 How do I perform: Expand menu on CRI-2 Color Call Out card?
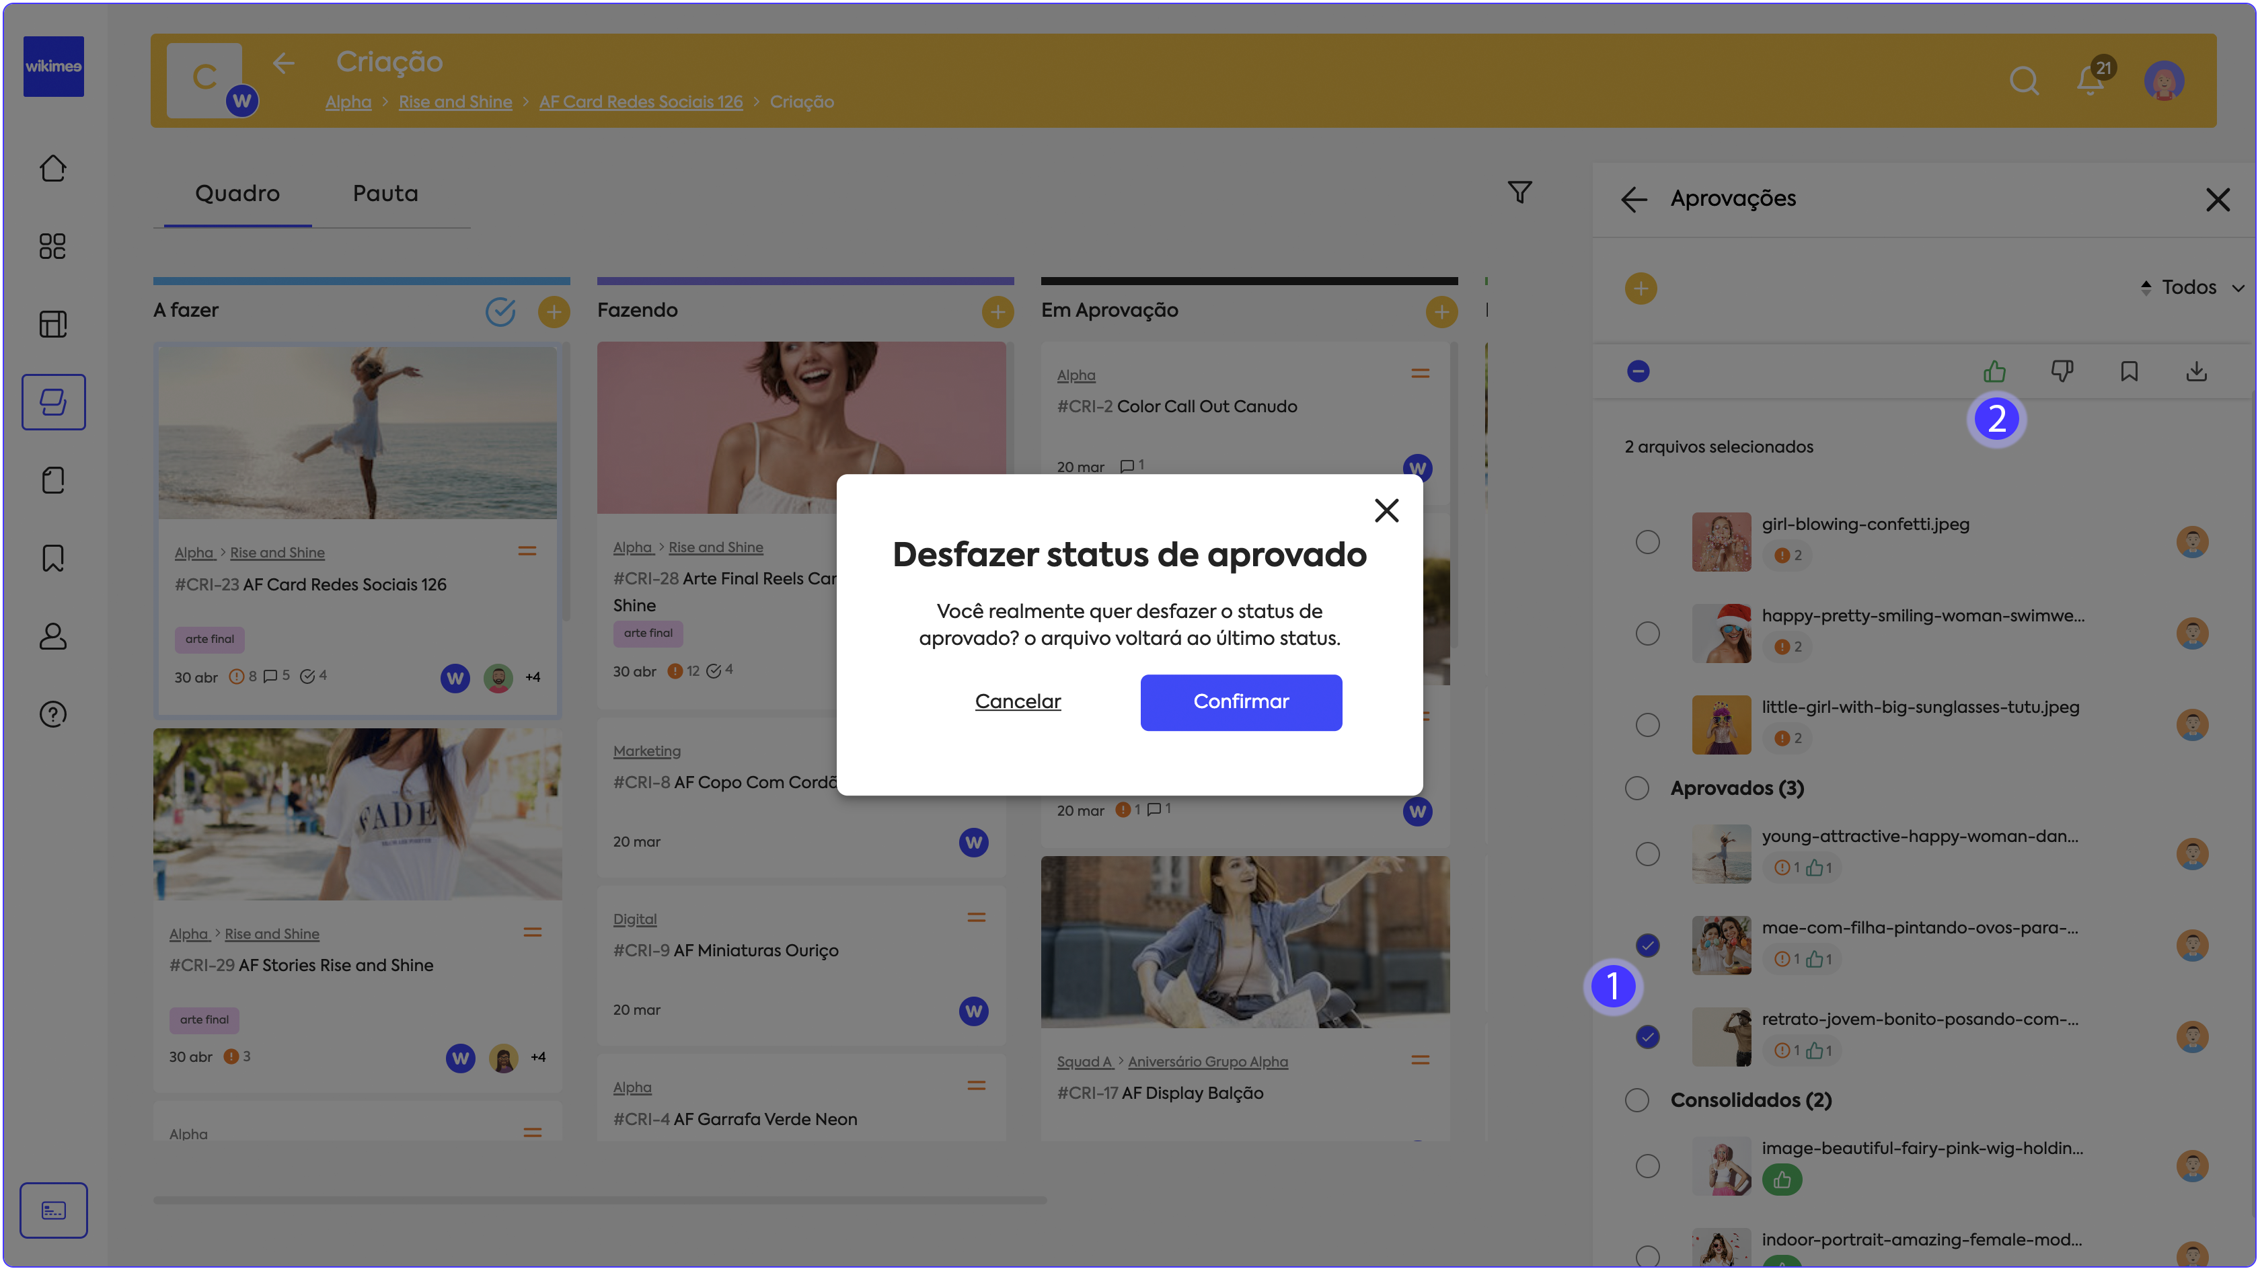[1419, 374]
